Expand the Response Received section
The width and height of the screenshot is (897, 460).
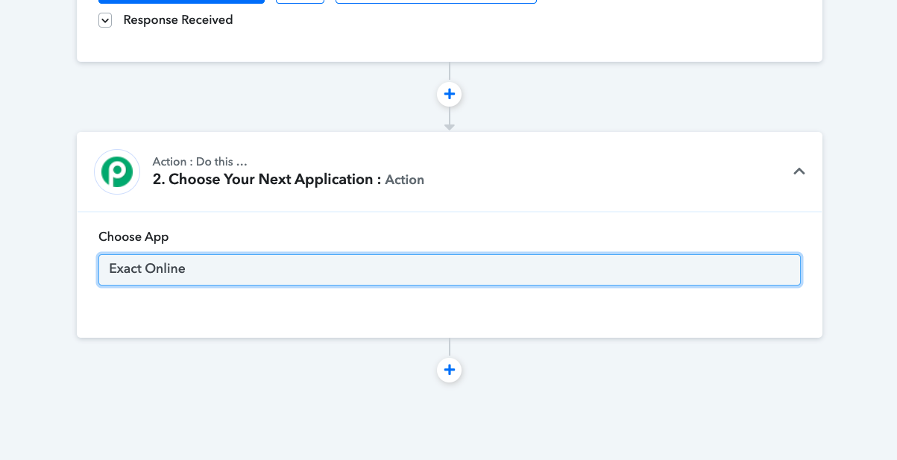pyautogui.click(x=105, y=21)
